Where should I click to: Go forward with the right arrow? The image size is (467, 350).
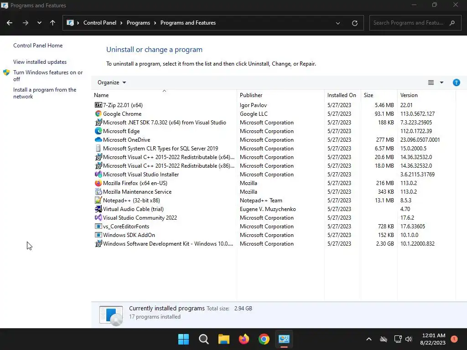coord(26,23)
